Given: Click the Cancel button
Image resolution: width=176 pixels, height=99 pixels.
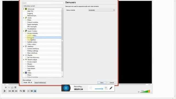Looking at the screenshot, I should [x=112, y=82].
